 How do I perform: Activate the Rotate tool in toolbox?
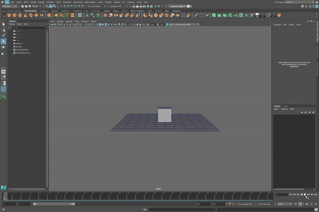tap(4, 47)
